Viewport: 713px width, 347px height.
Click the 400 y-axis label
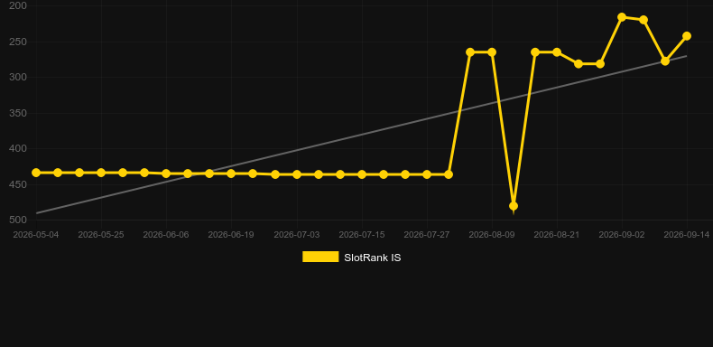[x=18, y=148]
